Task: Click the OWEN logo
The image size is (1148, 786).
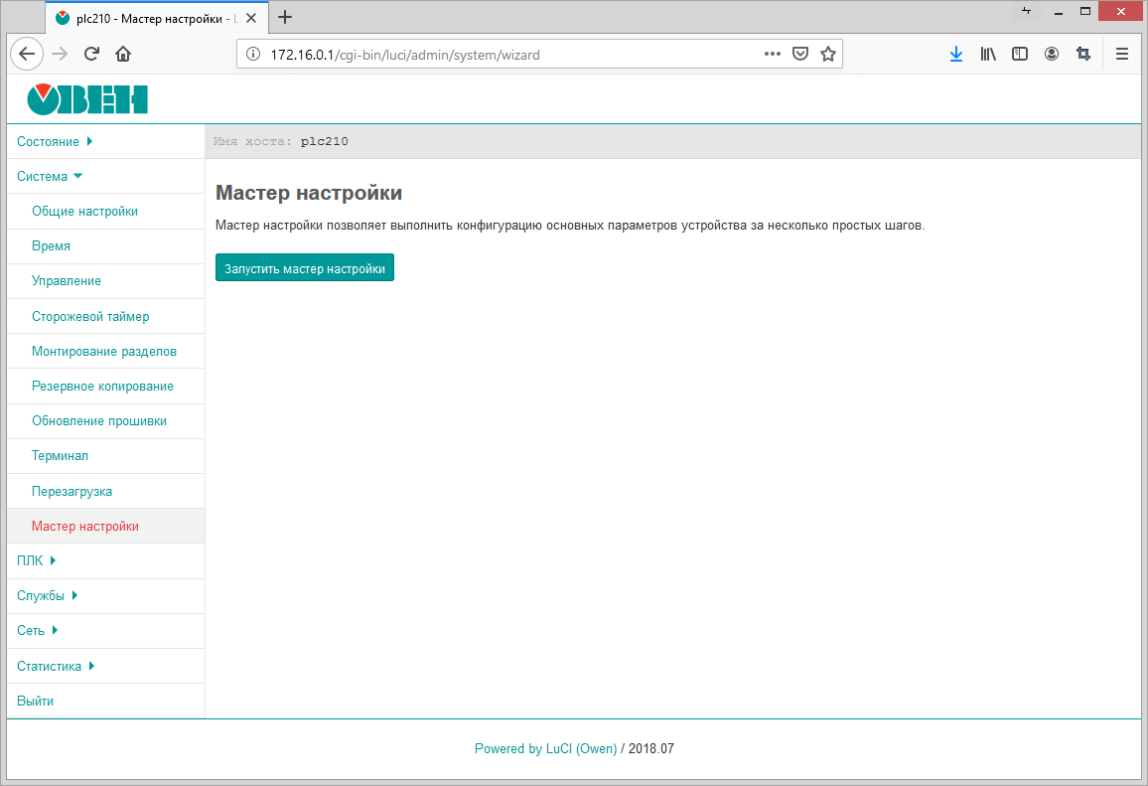Action: tap(87, 99)
